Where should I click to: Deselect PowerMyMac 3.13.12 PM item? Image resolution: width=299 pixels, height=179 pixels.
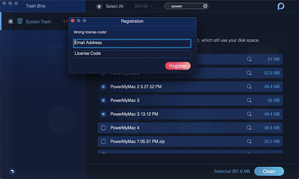click(103, 114)
